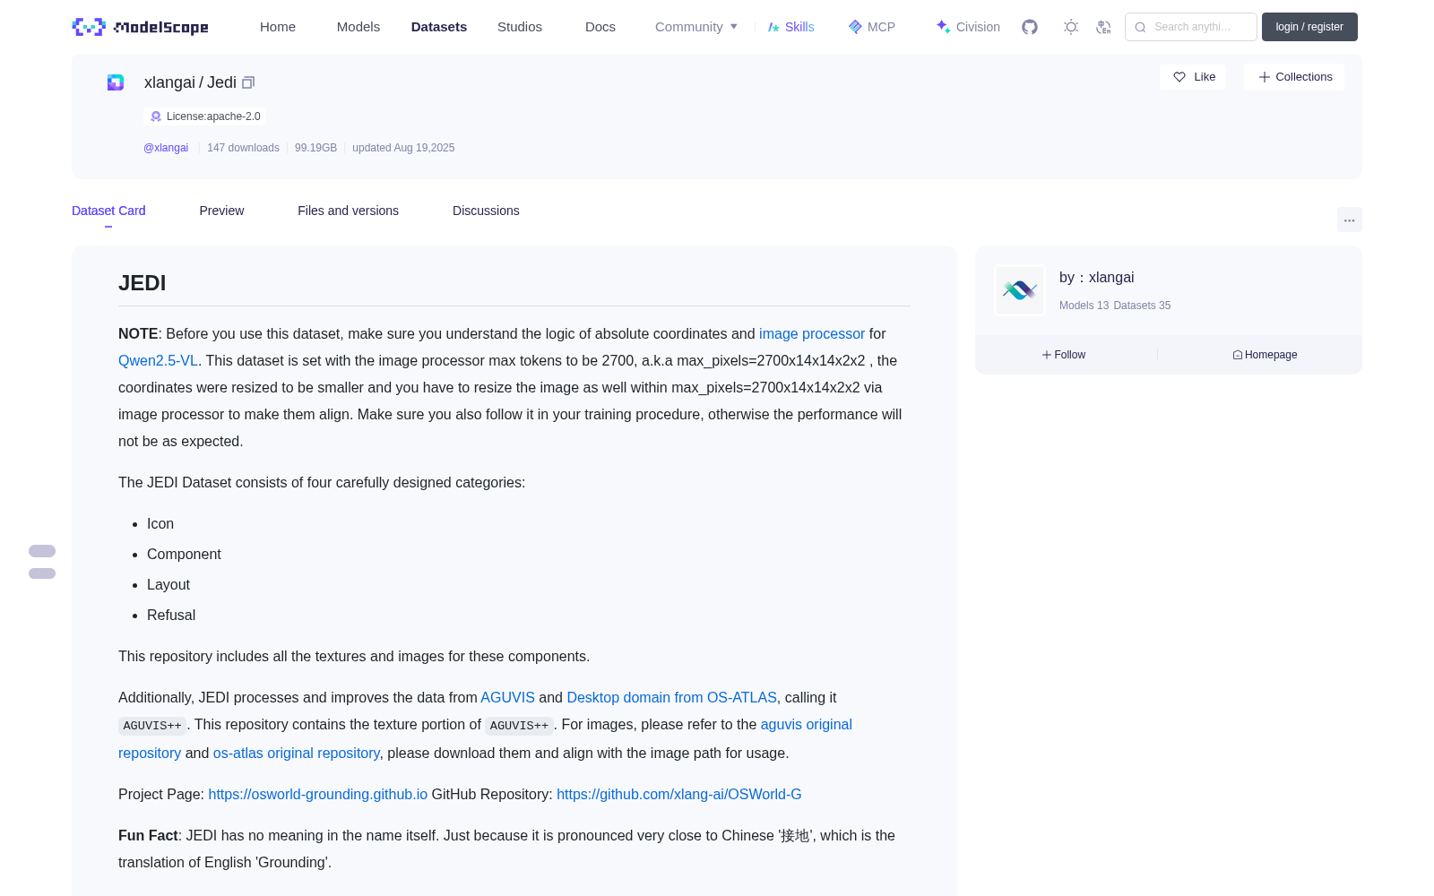Click the Follow plus icon
1434x896 pixels.
[x=1047, y=355]
